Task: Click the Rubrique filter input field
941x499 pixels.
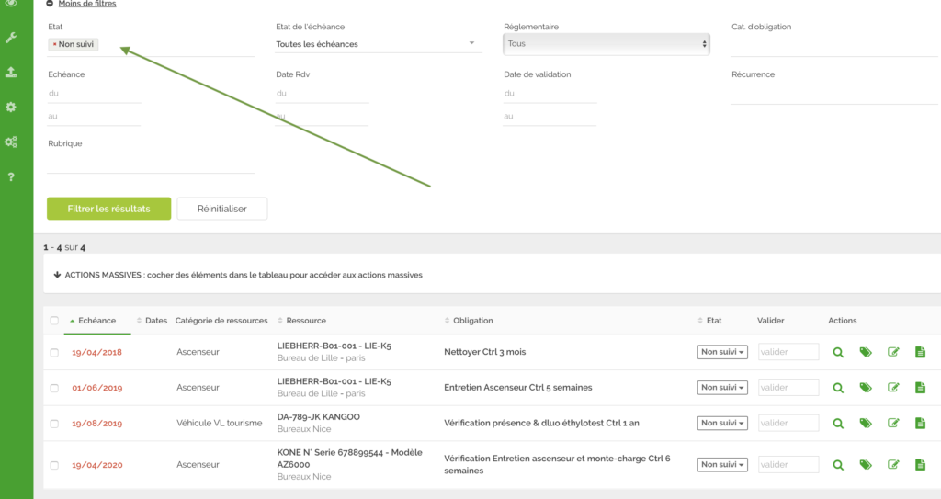Action: [151, 163]
